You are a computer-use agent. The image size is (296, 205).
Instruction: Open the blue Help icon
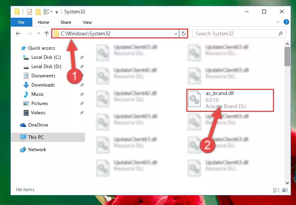286,22
